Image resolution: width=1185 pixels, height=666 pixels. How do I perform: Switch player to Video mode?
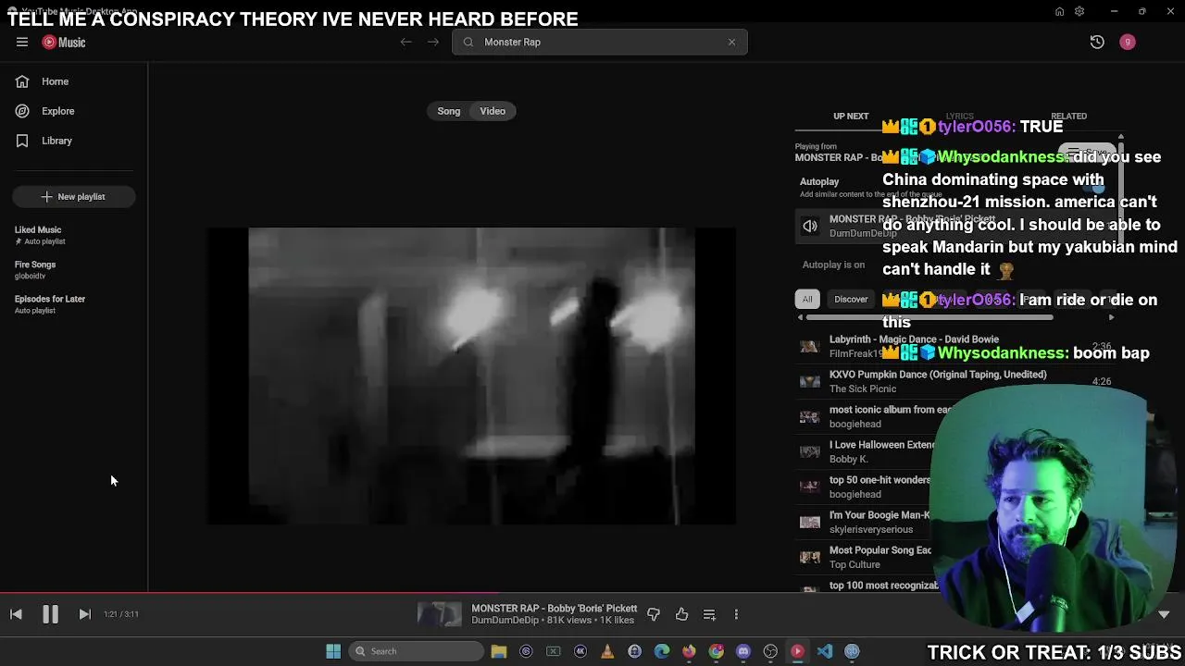[x=493, y=111]
